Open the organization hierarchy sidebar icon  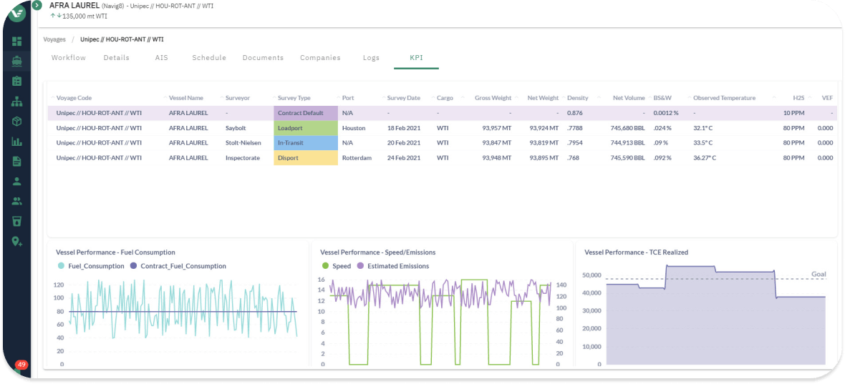(x=16, y=101)
